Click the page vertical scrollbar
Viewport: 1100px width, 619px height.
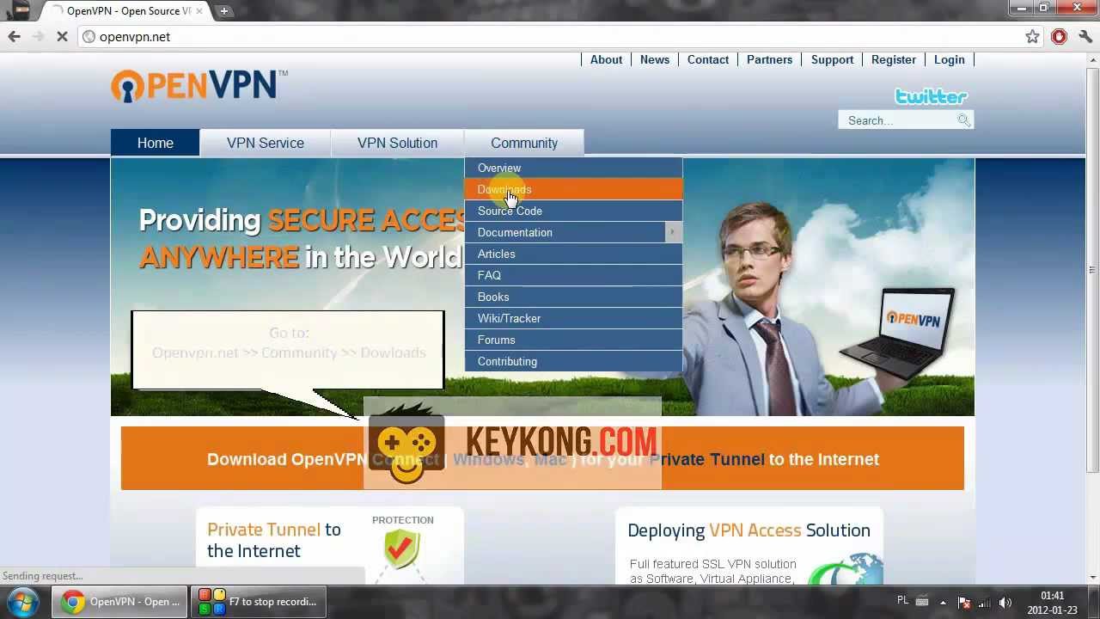point(1092,269)
